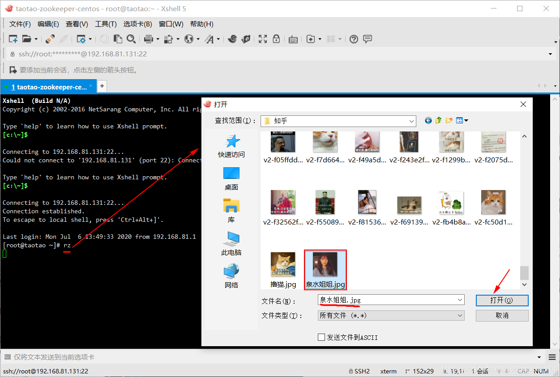Click the flag arrow icon beside the session hint
Screen dimensions: 560x377
(13, 70)
